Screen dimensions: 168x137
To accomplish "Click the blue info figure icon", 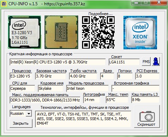I will tap(156, 61).
